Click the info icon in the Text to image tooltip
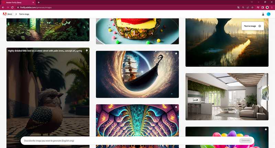The height and width of the screenshot is (148, 275). (260, 26)
